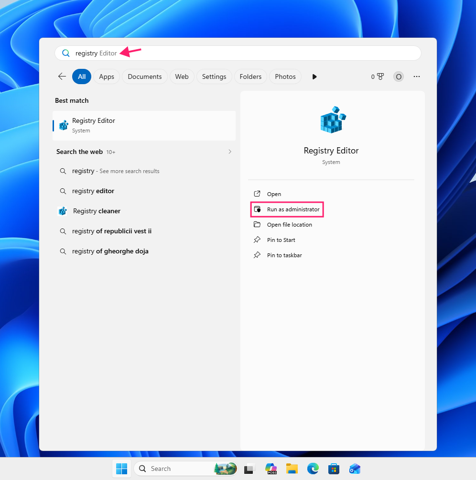Click Search the web heading
The width and height of the screenshot is (476, 480).
[79, 152]
